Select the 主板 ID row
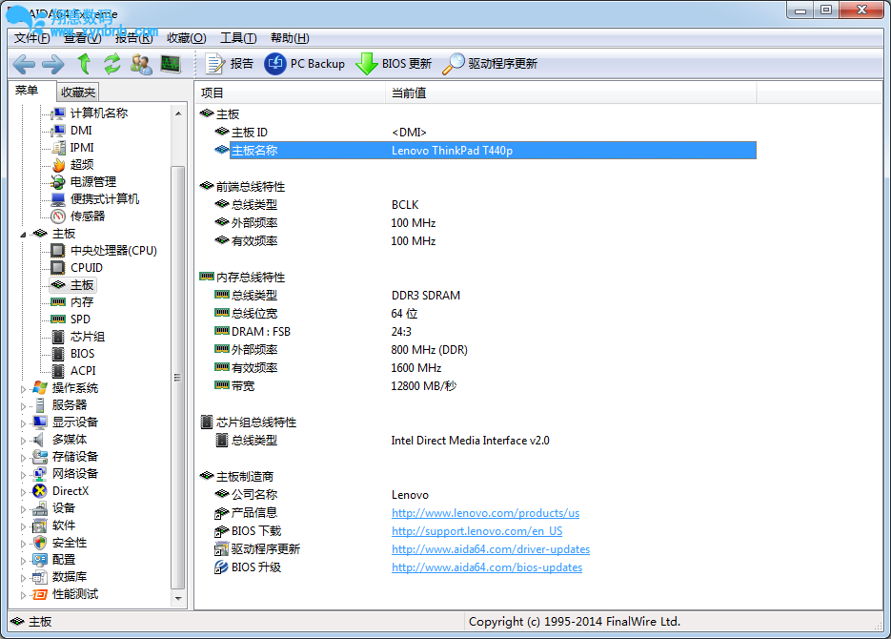 [485, 132]
